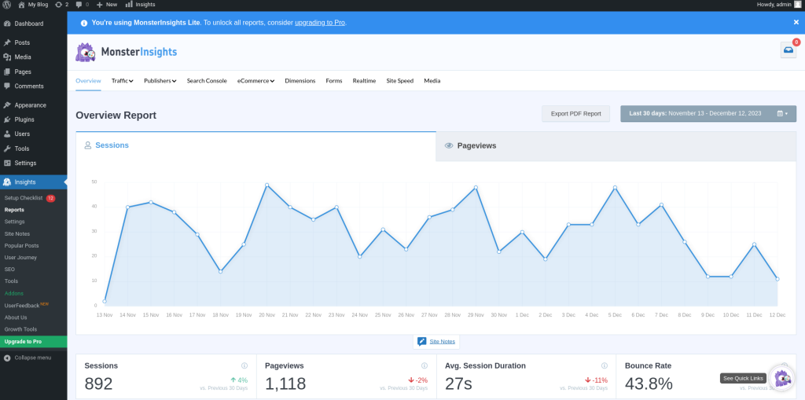The width and height of the screenshot is (805, 400).
Task: Open the See Quick Links monster button
Action: 782,379
